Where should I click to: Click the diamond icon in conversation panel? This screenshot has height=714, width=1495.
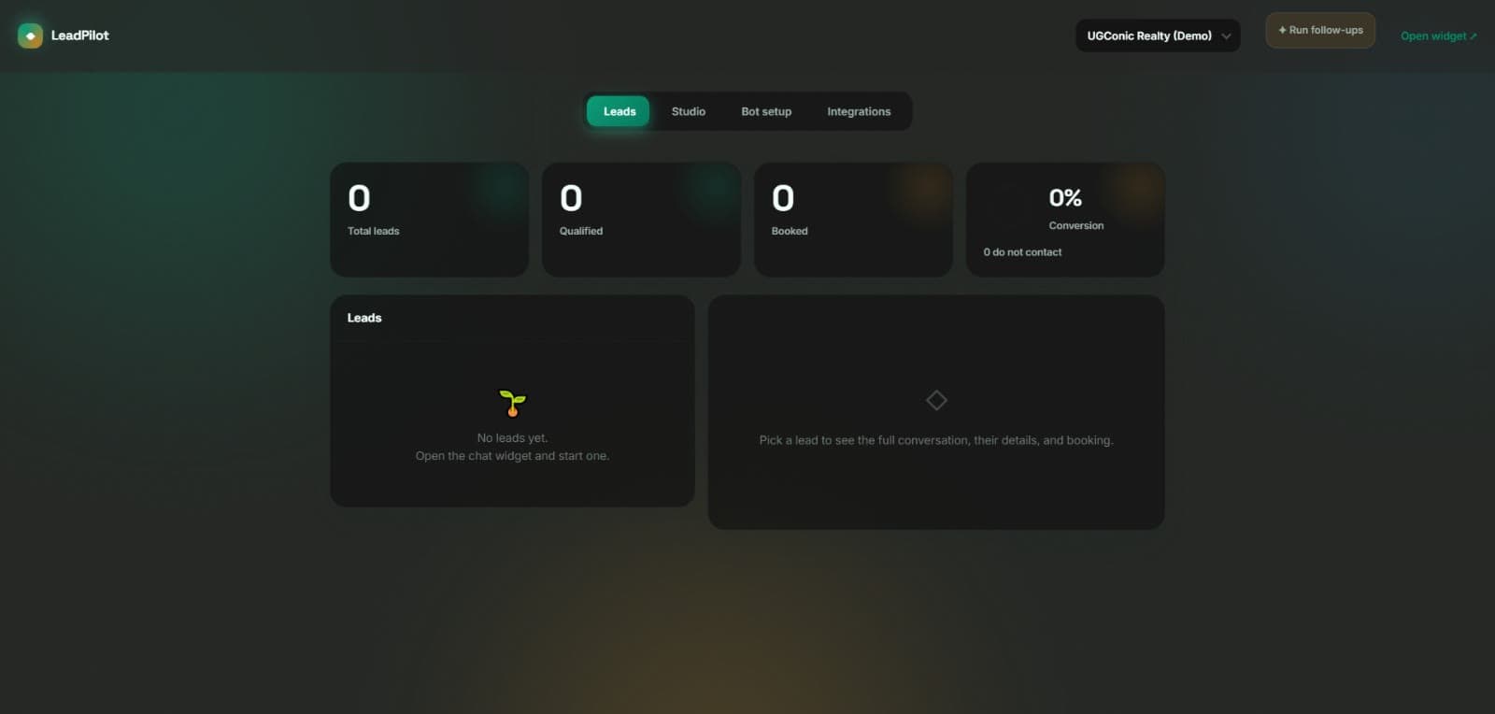tap(936, 400)
